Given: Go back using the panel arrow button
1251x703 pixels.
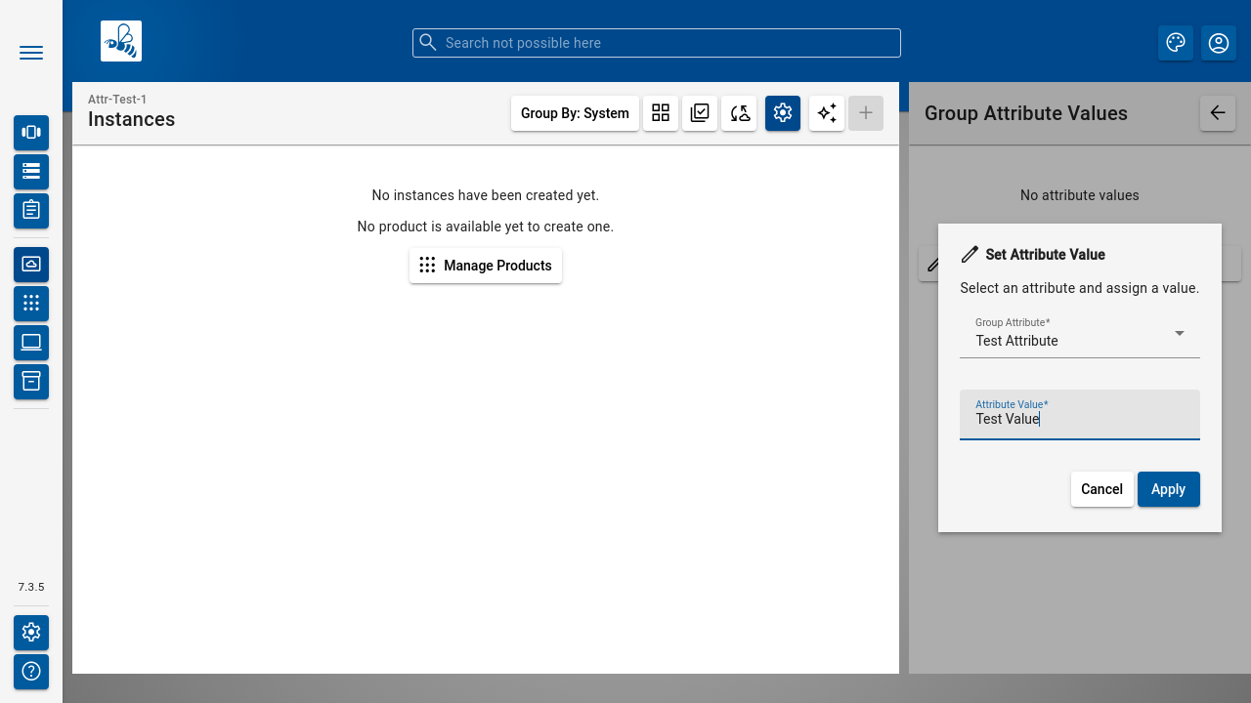Looking at the screenshot, I should tap(1218, 113).
